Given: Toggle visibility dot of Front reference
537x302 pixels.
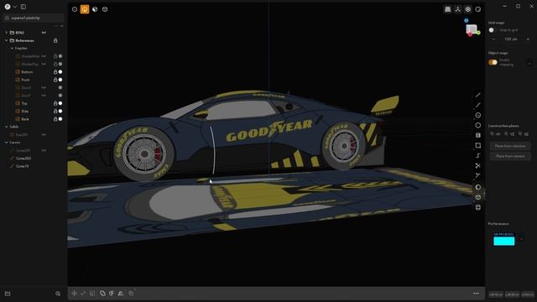Looking at the screenshot, I should 60,80.
